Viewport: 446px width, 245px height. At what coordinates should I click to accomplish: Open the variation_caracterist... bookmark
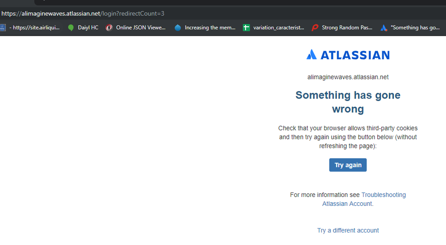pyautogui.click(x=273, y=28)
